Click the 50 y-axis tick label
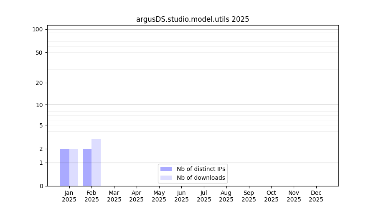The image size is (376, 209). [39, 53]
